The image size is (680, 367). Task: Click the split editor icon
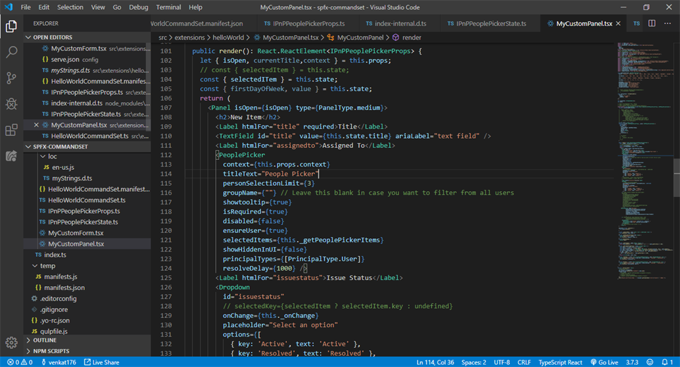tap(651, 23)
